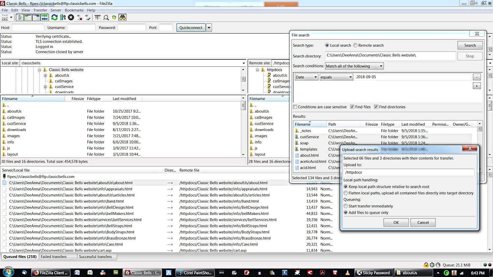
Task: Toggle the Find files checkbox
Action: tap(352, 107)
